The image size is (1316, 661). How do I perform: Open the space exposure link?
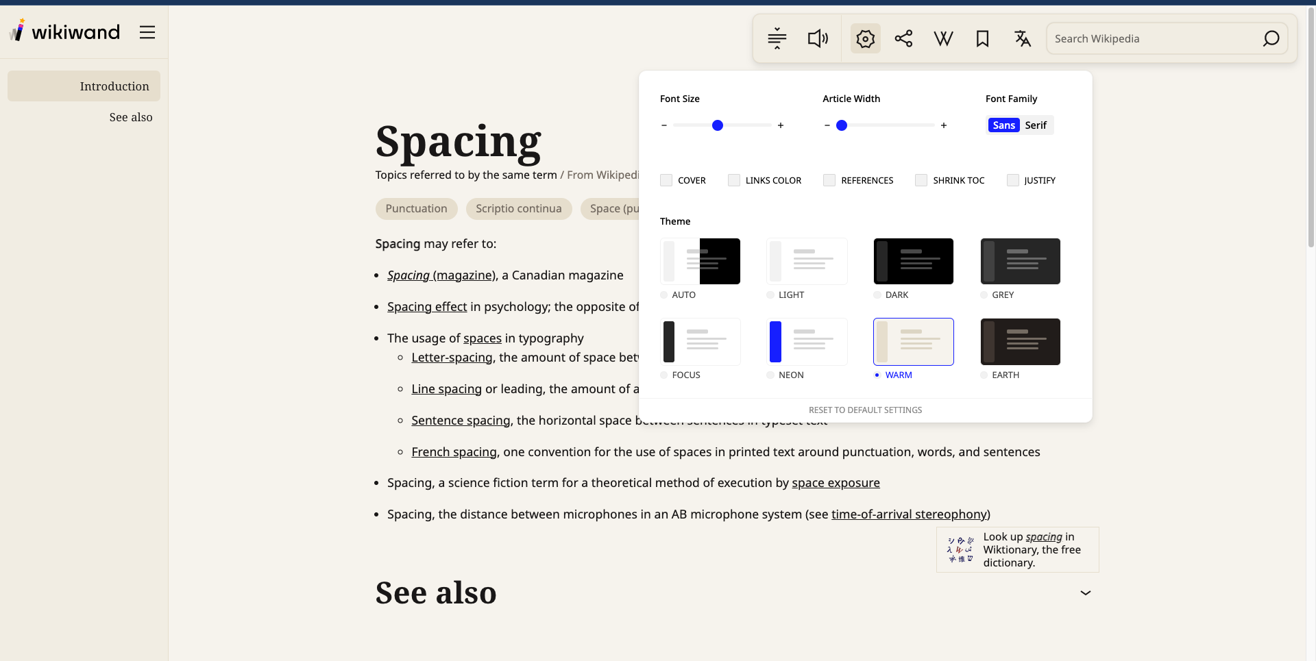pos(836,483)
